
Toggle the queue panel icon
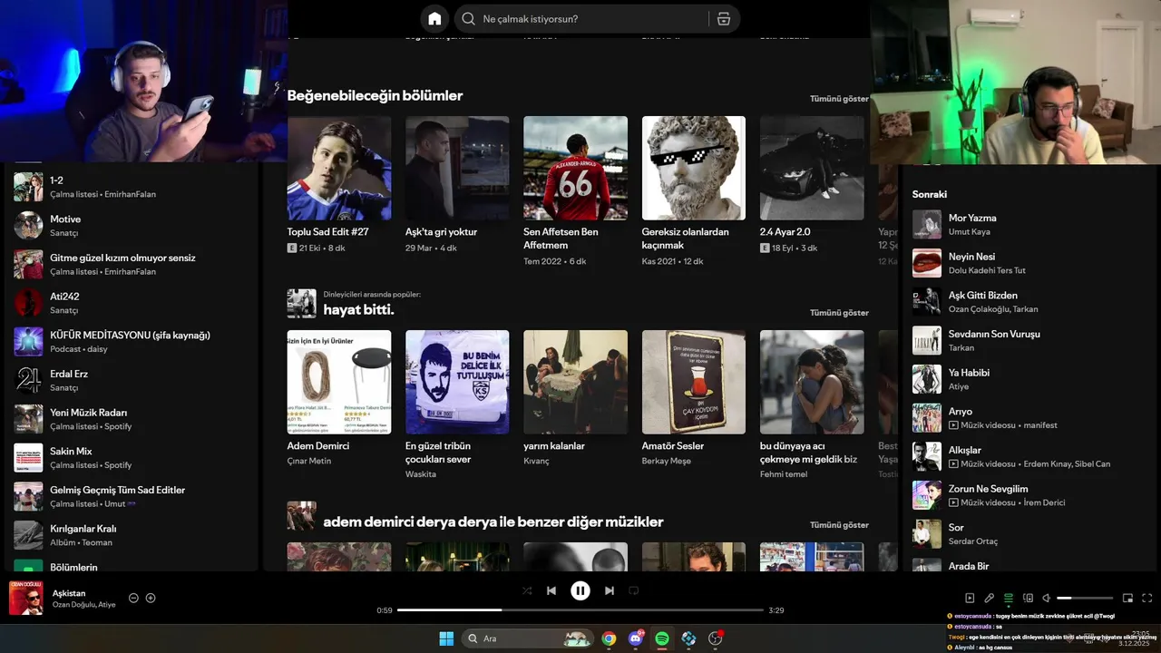click(x=1008, y=598)
